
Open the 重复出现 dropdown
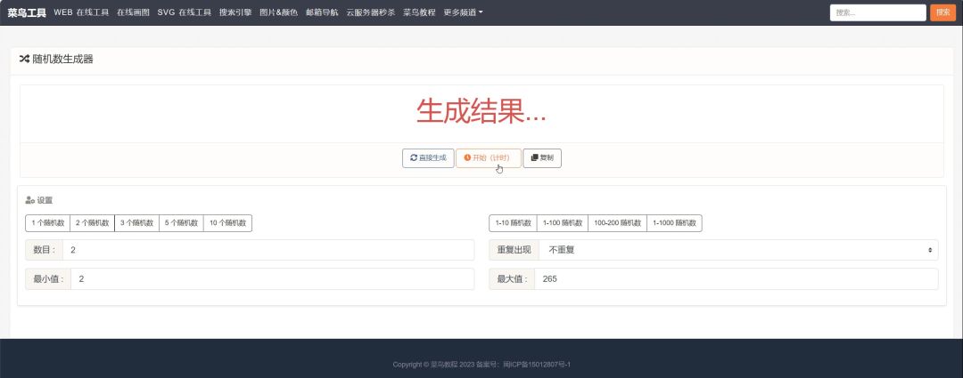[x=738, y=250]
